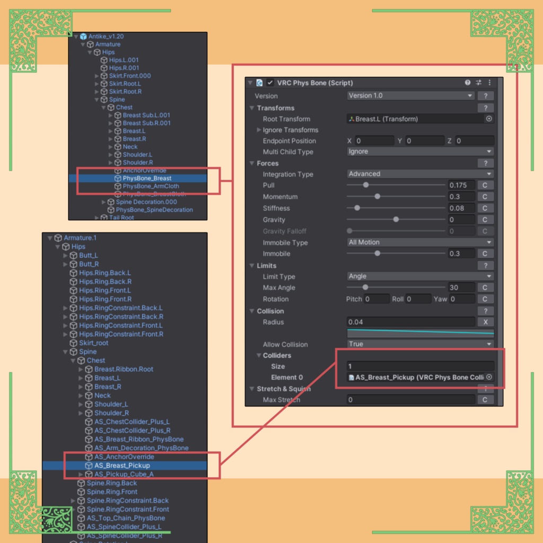Screen dimensions: 543x543
Task: Expand Hips.RingConstraint.Front.R node
Action: 65,334
